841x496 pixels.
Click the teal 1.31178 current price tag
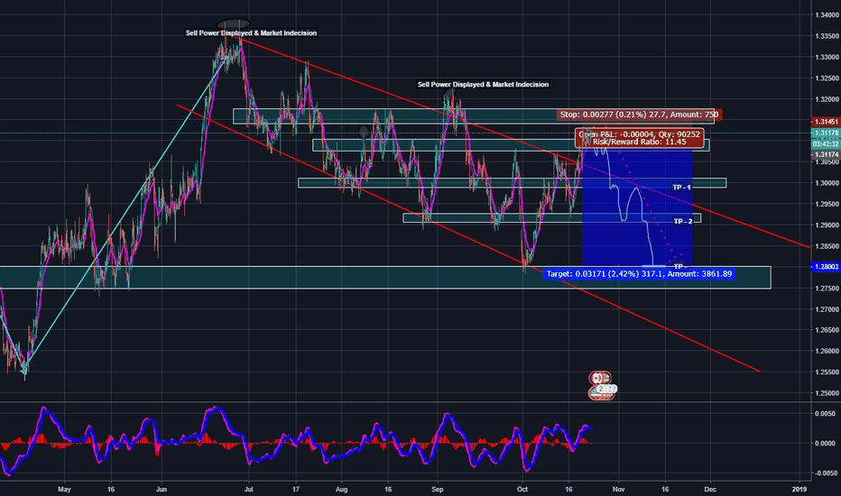[x=826, y=133]
